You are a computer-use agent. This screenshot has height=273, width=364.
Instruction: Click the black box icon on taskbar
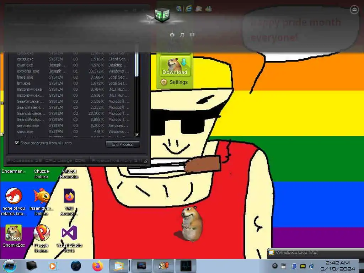tap(31, 266)
